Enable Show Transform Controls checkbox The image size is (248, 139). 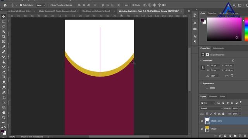point(50,5)
